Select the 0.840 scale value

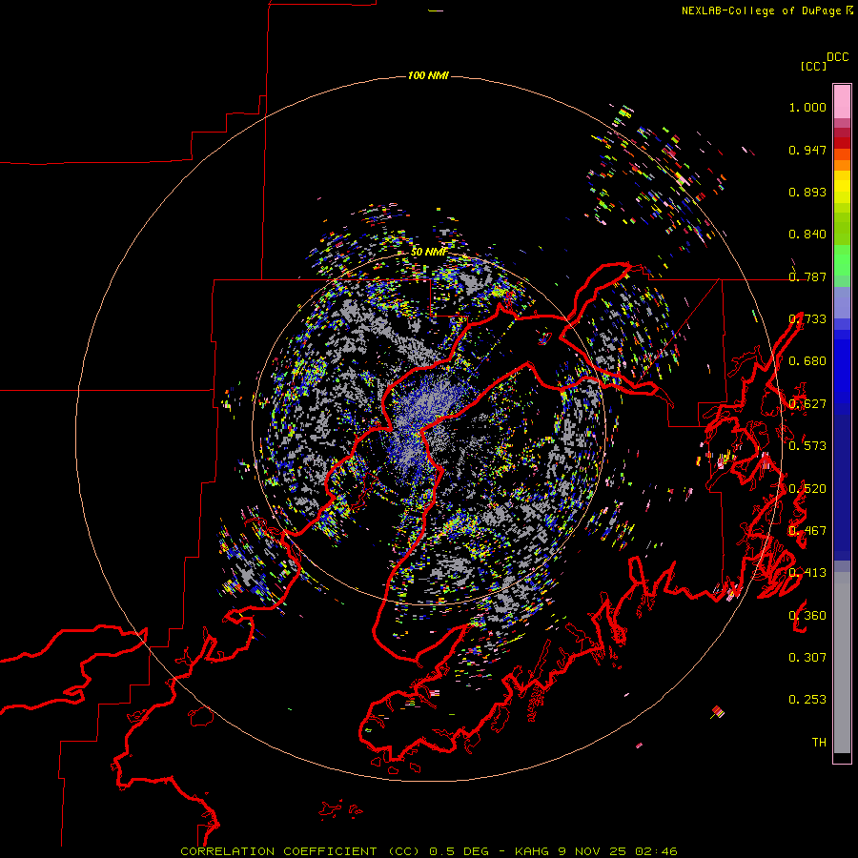point(807,235)
